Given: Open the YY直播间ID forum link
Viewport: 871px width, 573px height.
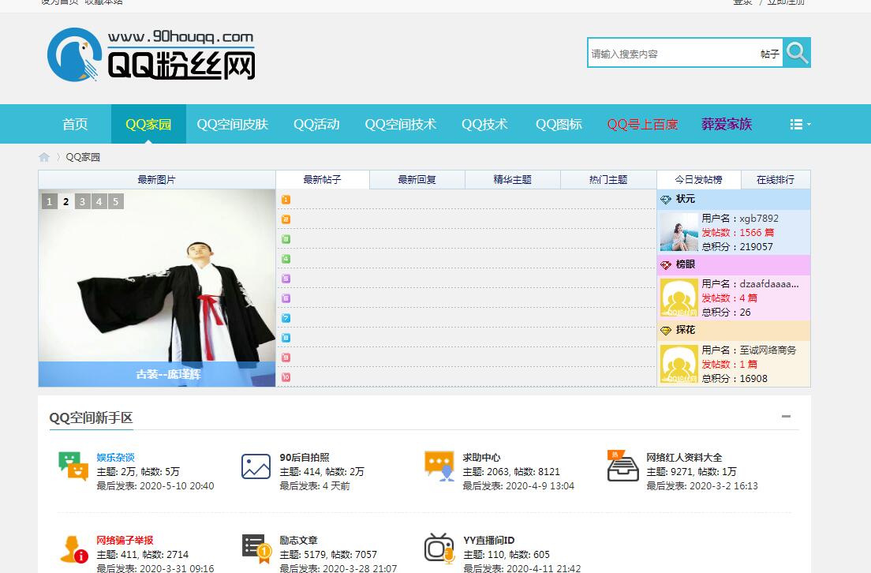Looking at the screenshot, I should 489,540.
